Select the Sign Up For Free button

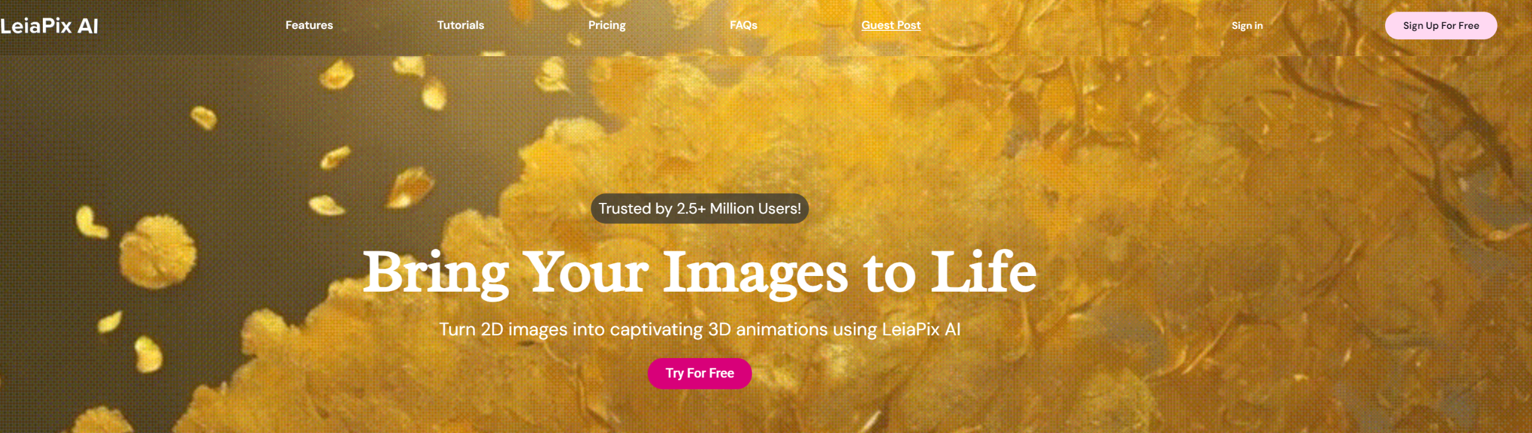click(x=1441, y=25)
